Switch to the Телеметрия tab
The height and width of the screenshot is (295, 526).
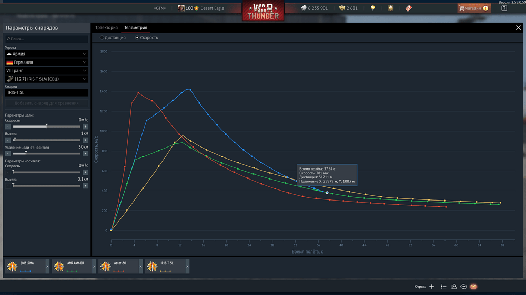click(x=136, y=28)
